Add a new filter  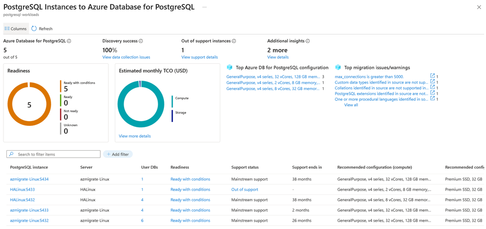[x=118, y=154]
